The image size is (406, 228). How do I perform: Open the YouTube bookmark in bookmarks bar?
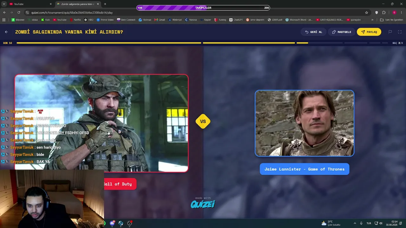coord(60,20)
